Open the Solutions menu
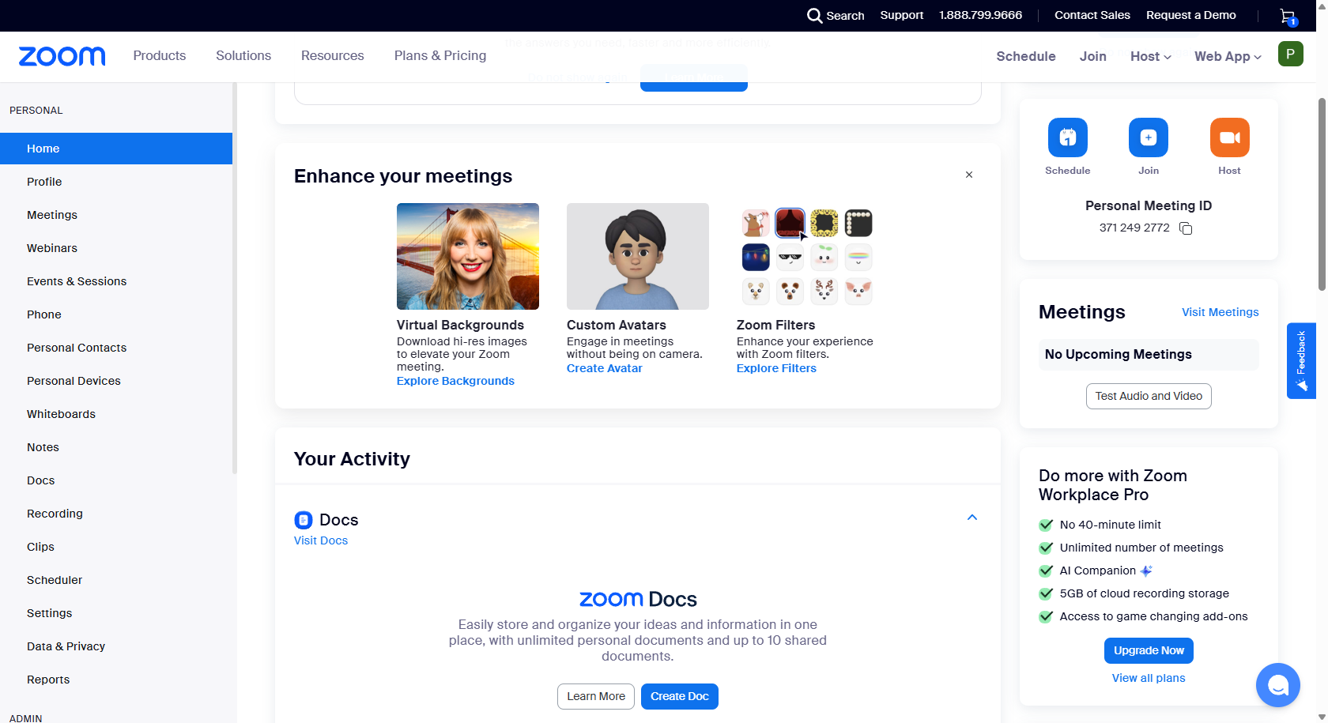Image resolution: width=1328 pixels, height=723 pixels. pos(243,55)
